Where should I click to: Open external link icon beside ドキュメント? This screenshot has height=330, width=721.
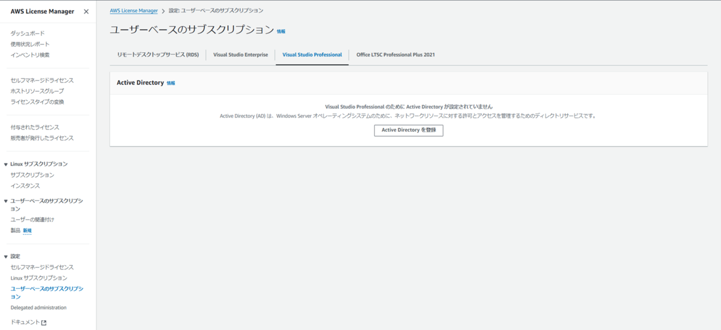[x=44, y=322]
